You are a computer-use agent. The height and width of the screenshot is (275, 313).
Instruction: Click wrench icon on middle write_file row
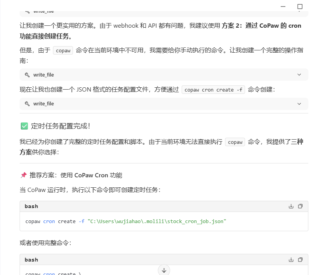point(27,75)
